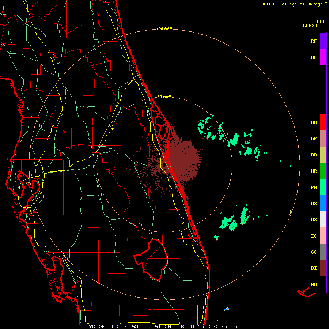The image size is (329, 329).
Task: Click the KMLB station identifier
Action: tap(188, 326)
